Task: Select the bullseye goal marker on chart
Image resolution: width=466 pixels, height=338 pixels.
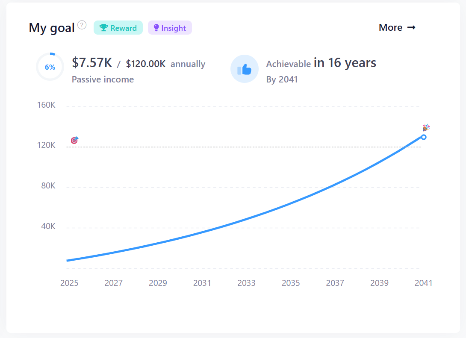Action: (74, 140)
